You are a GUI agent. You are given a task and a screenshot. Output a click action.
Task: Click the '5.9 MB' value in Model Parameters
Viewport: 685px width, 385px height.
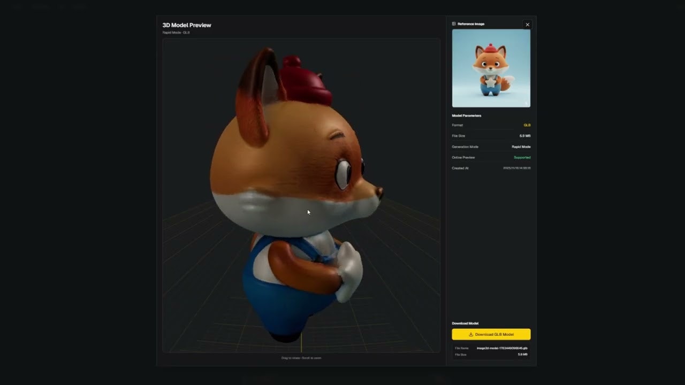525,136
